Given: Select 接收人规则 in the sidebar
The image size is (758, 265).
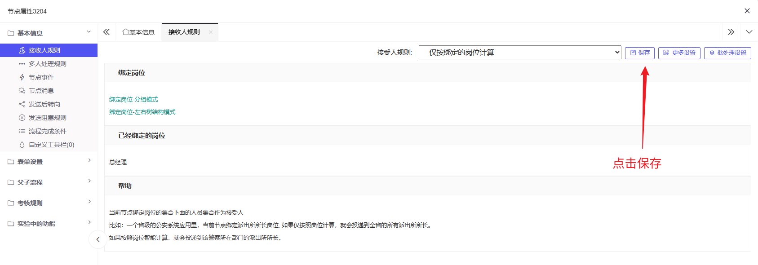Looking at the screenshot, I should 49,50.
